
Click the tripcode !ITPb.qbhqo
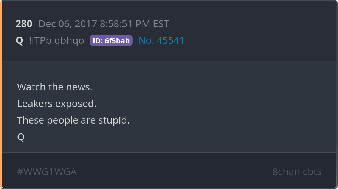[56, 40]
